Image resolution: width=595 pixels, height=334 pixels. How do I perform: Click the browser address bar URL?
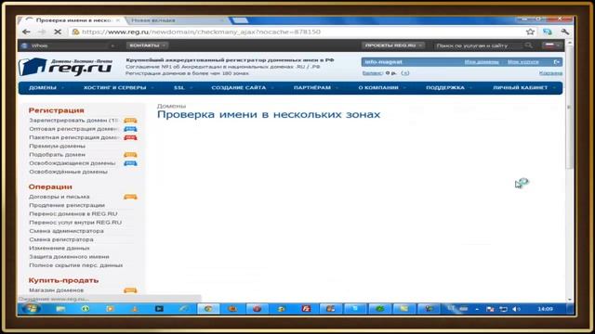201,32
